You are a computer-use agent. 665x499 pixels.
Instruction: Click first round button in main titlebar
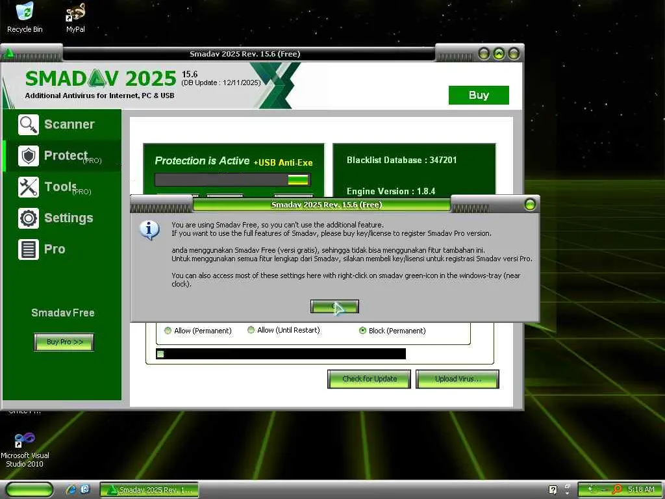[484, 54]
